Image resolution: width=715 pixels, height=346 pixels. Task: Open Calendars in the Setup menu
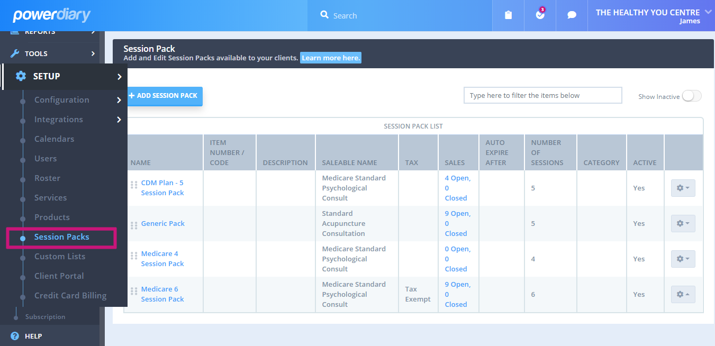55,139
